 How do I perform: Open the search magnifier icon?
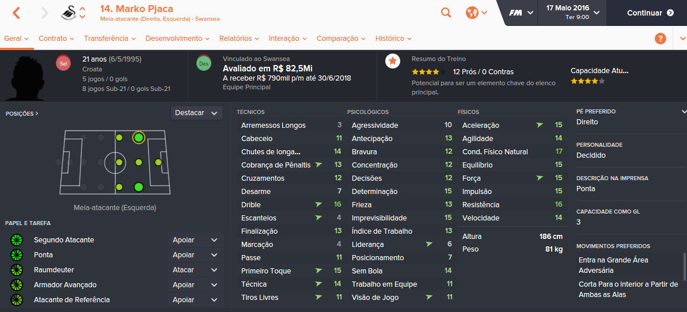446,13
